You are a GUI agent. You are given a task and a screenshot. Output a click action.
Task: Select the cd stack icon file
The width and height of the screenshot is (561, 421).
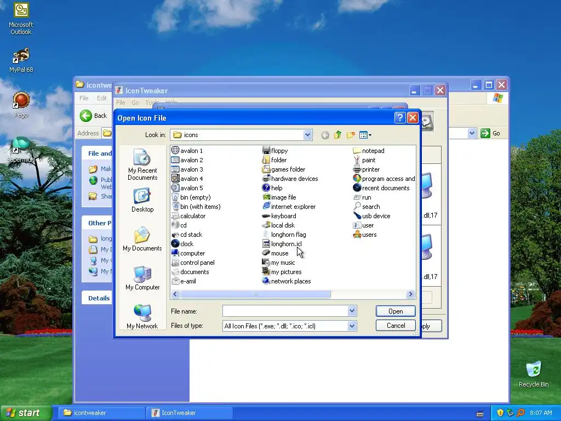pyautogui.click(x=187, y=235)
